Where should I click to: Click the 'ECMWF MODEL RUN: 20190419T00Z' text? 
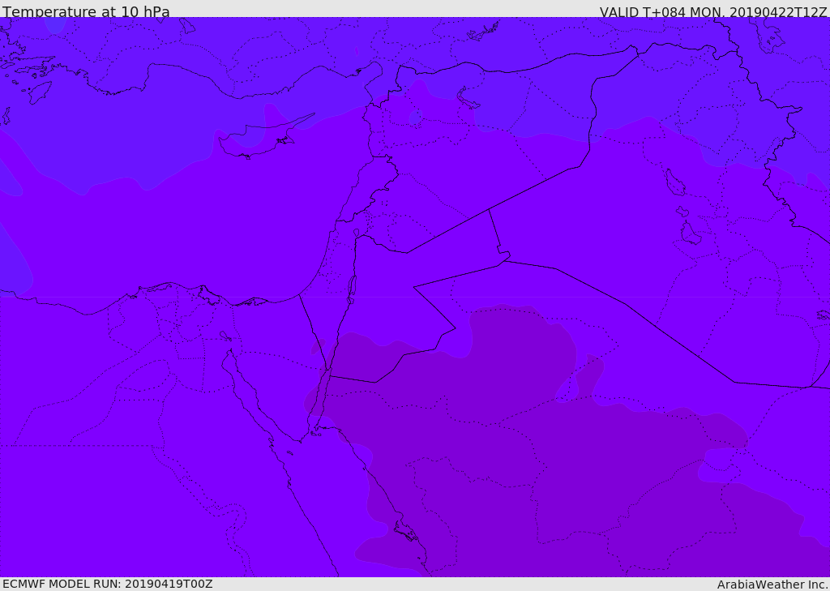pos(108,584)
